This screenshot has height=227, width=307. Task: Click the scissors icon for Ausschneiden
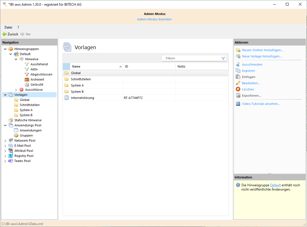[x=238, y=64]
